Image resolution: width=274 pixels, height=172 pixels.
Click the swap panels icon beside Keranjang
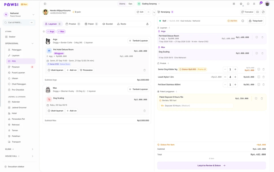[x=154, y=12]
